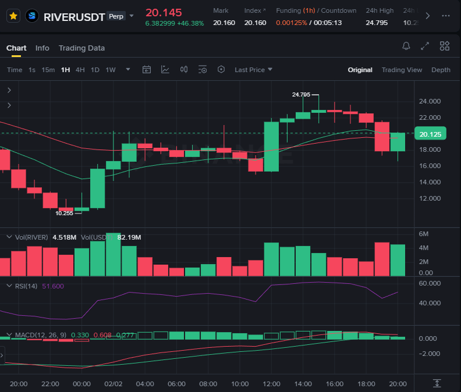Viewport: 461px width, 392px height.
Task: Select the Depth chart view
Action: tap(441, 70)
